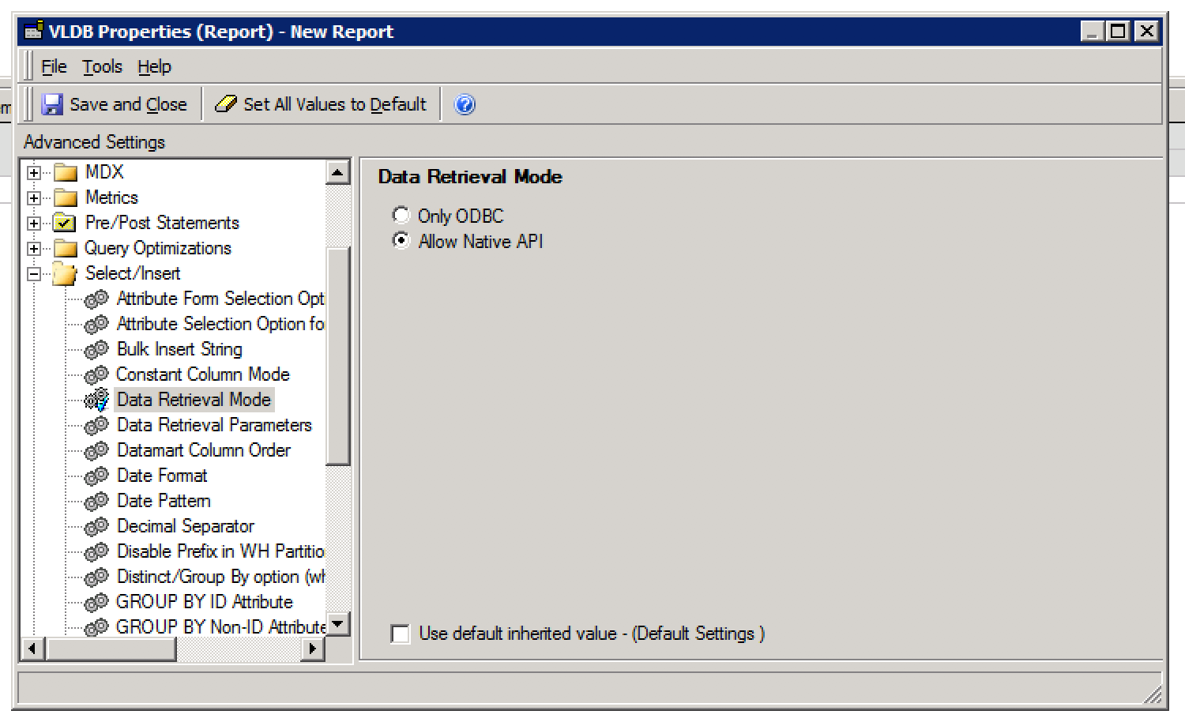
Task: Open the File menu
Action: (x=54, y=66)
